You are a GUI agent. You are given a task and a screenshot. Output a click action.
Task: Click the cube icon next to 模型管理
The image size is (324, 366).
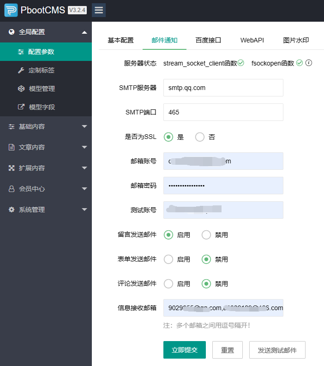[21, 89]
